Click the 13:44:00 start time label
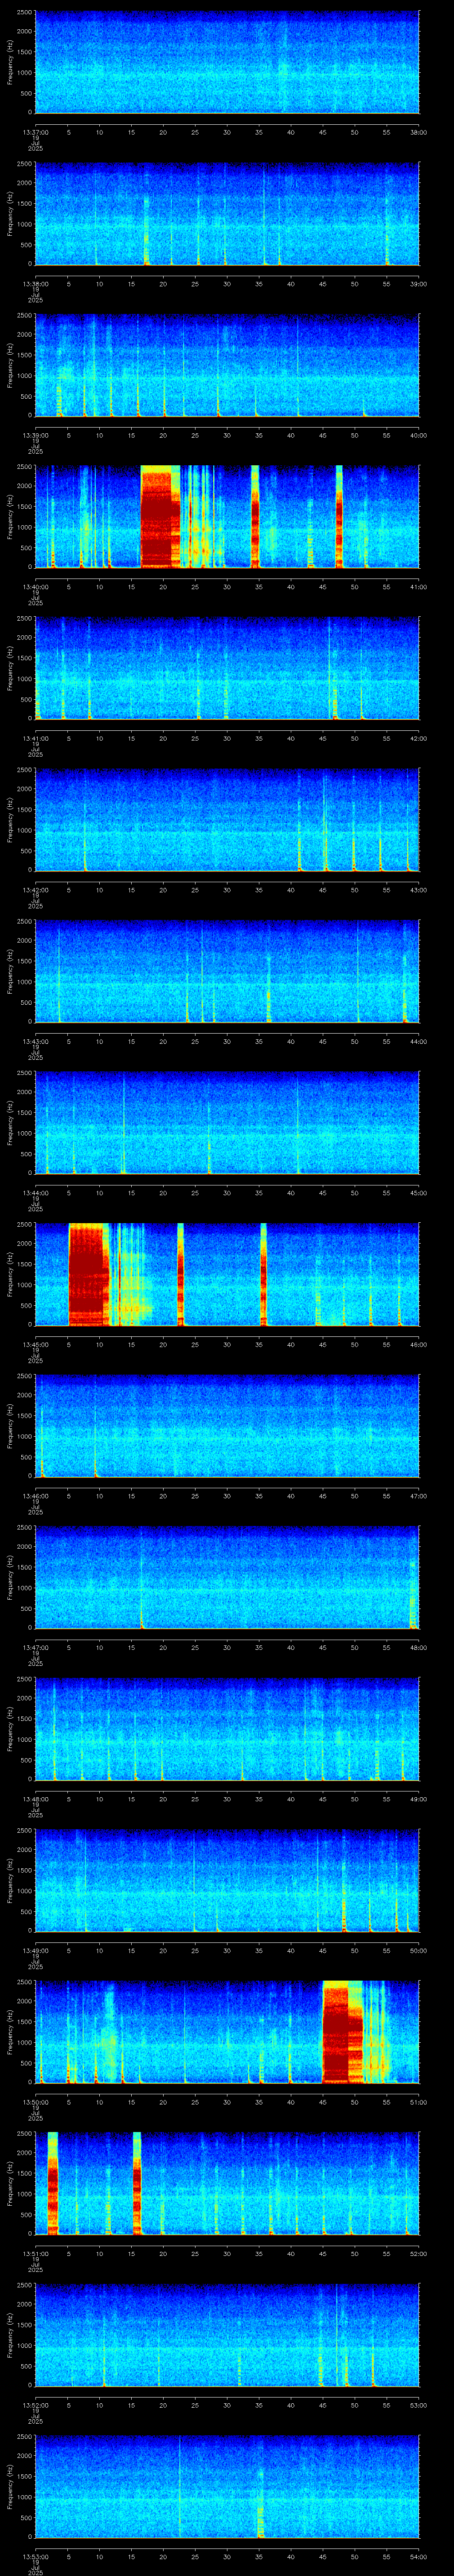 pos(35,1193)
